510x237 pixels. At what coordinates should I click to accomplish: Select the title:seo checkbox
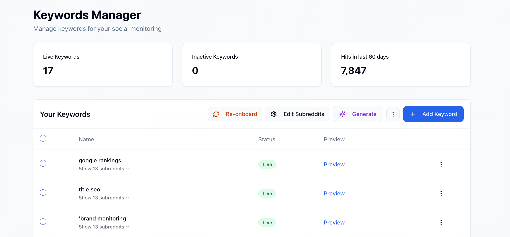point(43,192)
